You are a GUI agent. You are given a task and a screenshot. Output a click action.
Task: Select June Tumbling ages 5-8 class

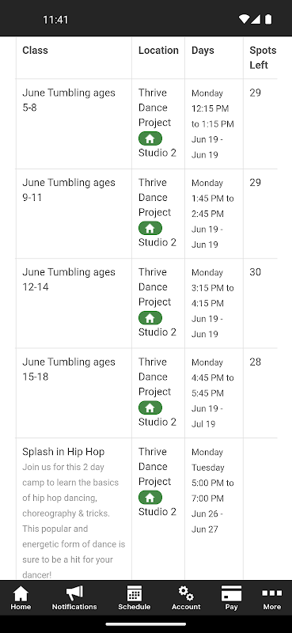click(x=69, y=100)
